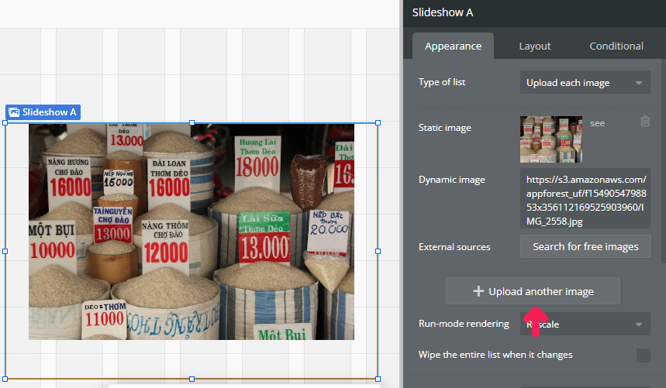Click the 'Static image' label
The height and width of the screenshot is (388, 666).
445,128
